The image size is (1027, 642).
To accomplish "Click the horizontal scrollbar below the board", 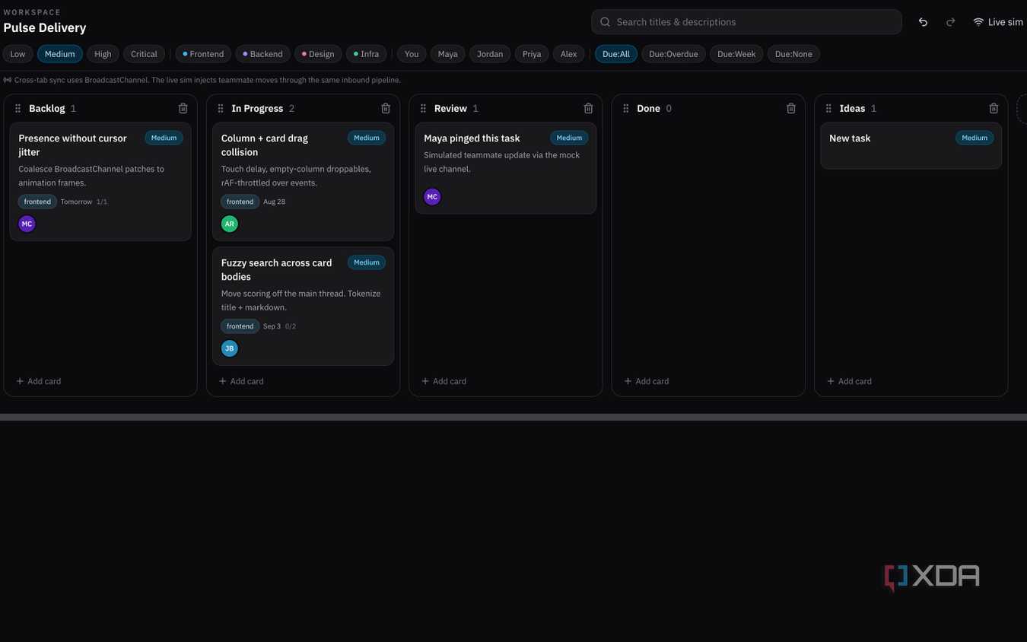I will 513,417.
